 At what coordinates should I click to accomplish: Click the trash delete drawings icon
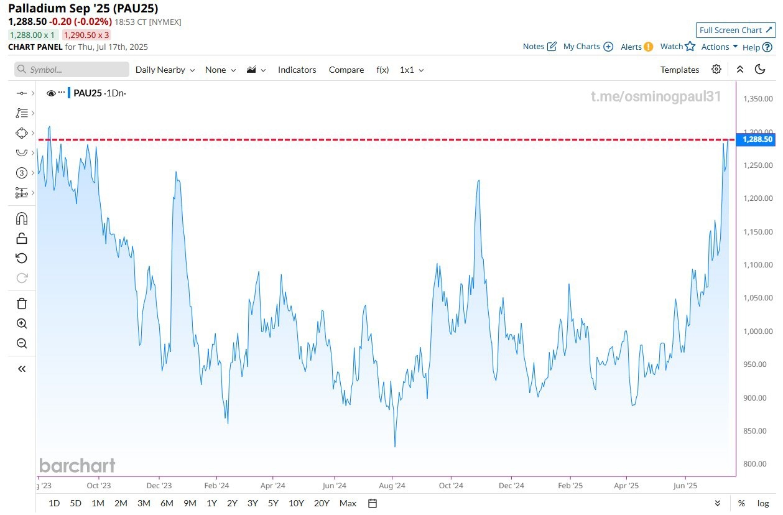click(x=22, y=304)
